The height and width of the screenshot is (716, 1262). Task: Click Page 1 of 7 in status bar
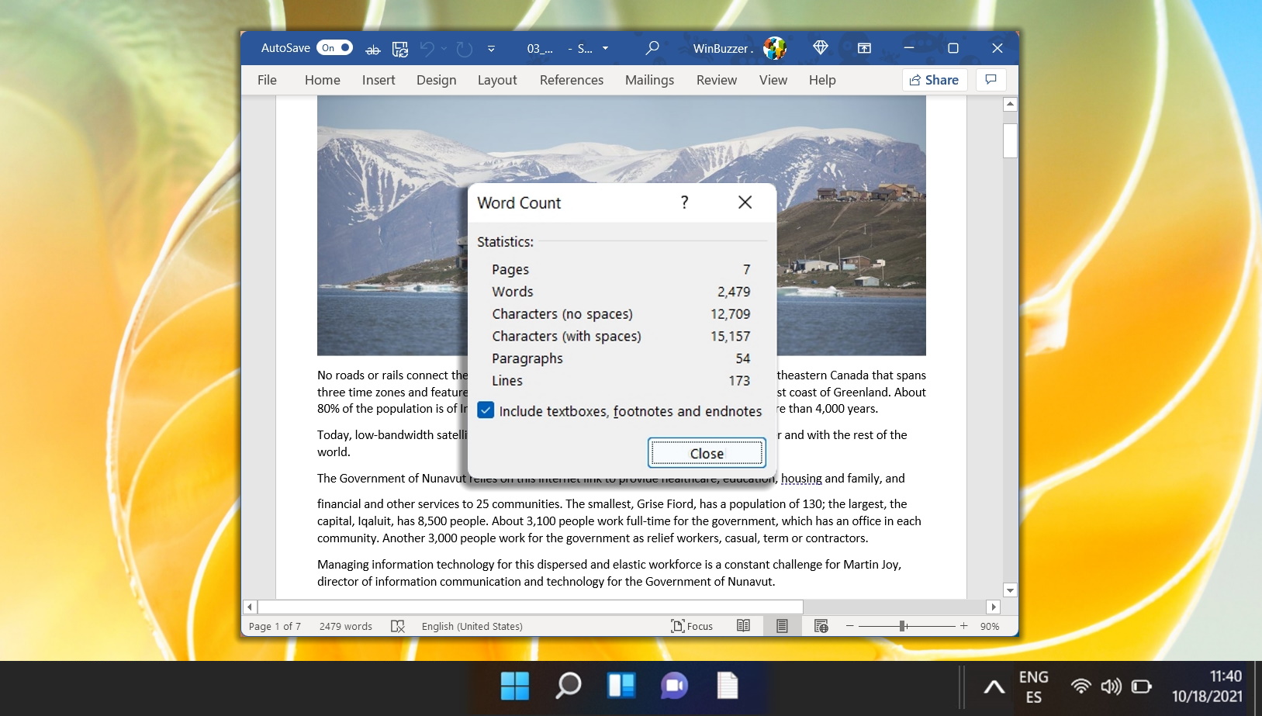275,626
